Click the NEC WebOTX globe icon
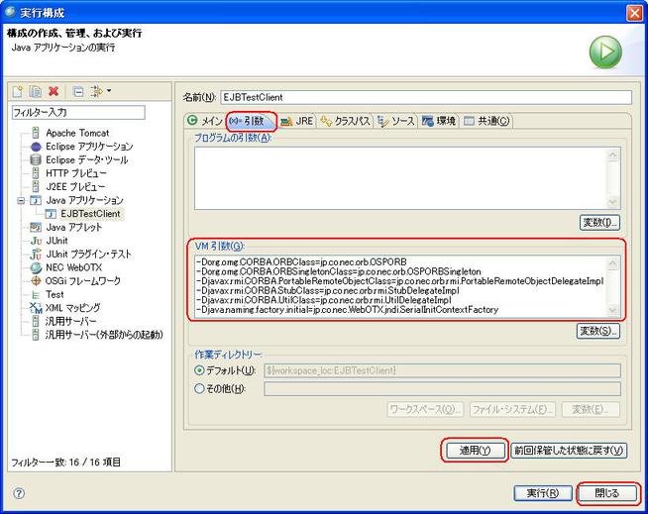 coord(36,267)
